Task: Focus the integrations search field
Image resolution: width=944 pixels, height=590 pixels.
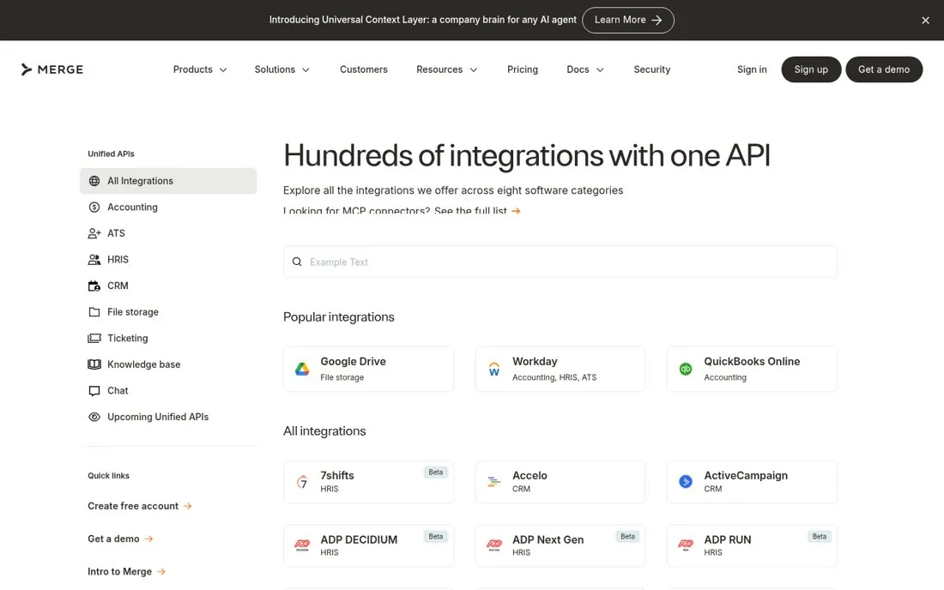Action: coord(560,262)
